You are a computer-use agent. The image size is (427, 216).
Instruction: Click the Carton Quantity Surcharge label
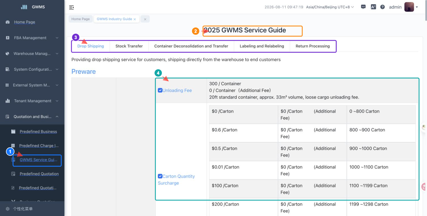click(x=176, y=180)
